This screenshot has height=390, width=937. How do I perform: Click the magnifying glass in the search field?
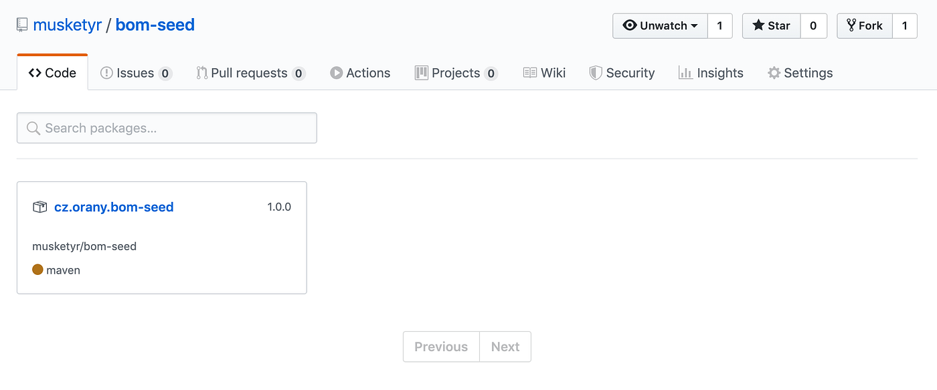(33, 127)
